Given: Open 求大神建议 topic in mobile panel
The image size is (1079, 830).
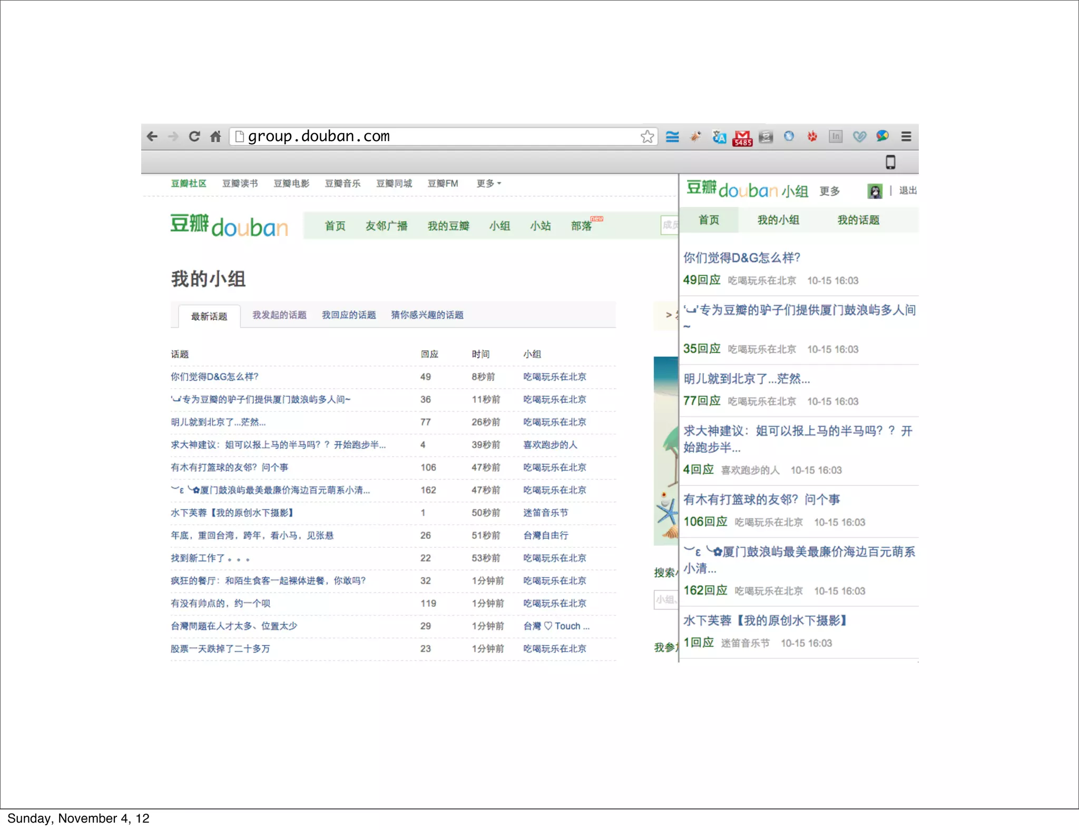Looking at the screenshot, I should click(798, 439).
